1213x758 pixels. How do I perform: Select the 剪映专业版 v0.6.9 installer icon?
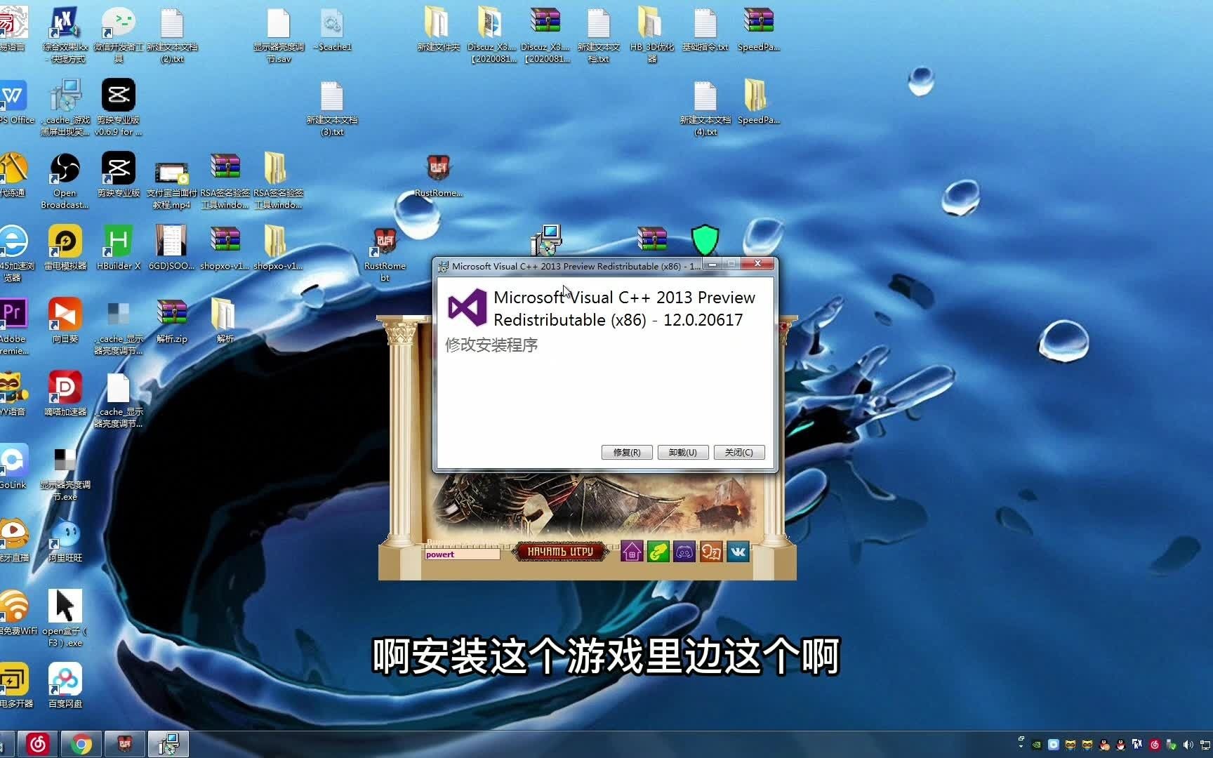(119, 107)
